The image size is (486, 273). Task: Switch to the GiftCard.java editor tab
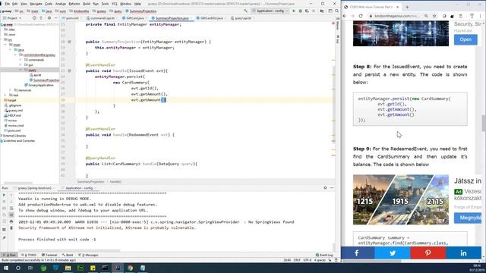click(134, 18)
